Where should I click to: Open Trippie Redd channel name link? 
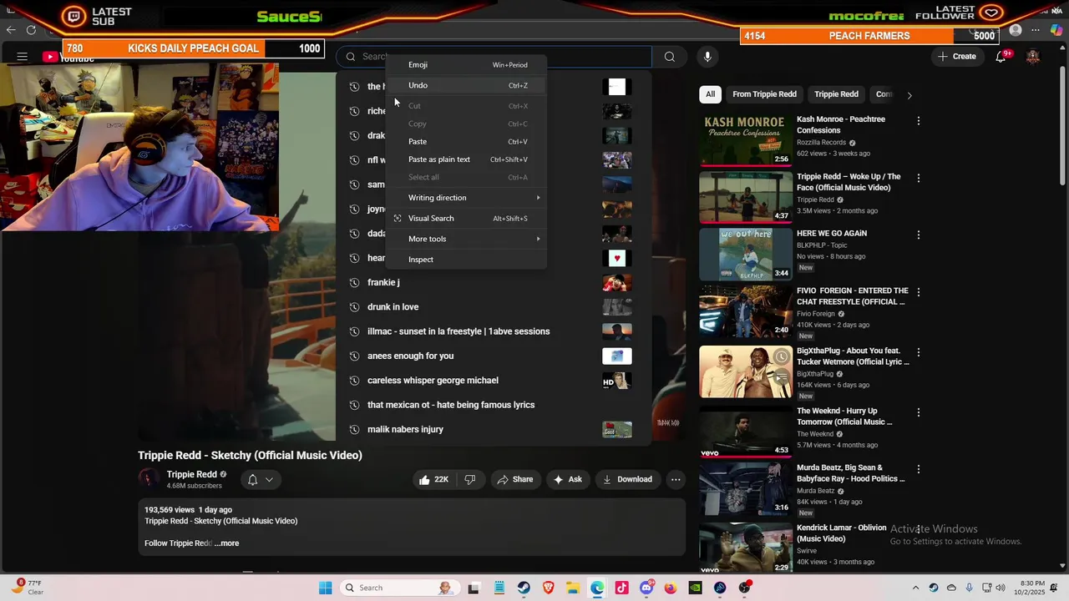point(191,474)
